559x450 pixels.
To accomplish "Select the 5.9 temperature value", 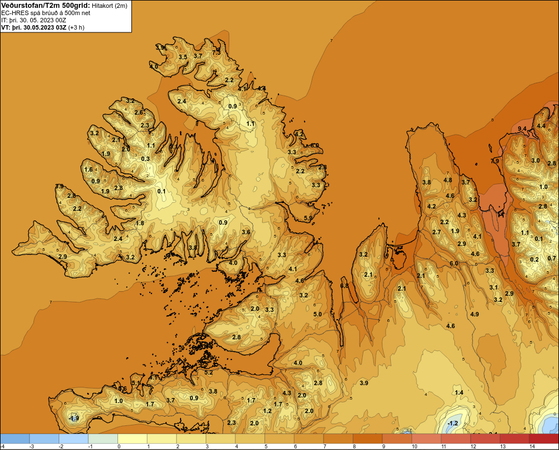I will (308, 218).
